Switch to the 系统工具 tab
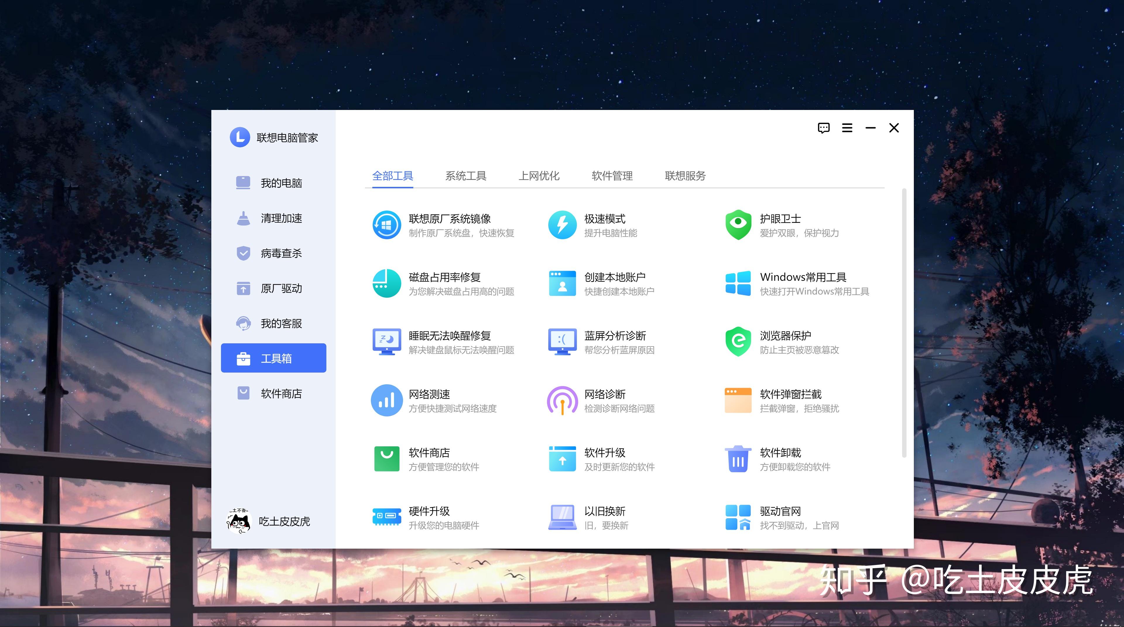The width and height of the screenshot is (1124, 627). click(x=466, y=176)
